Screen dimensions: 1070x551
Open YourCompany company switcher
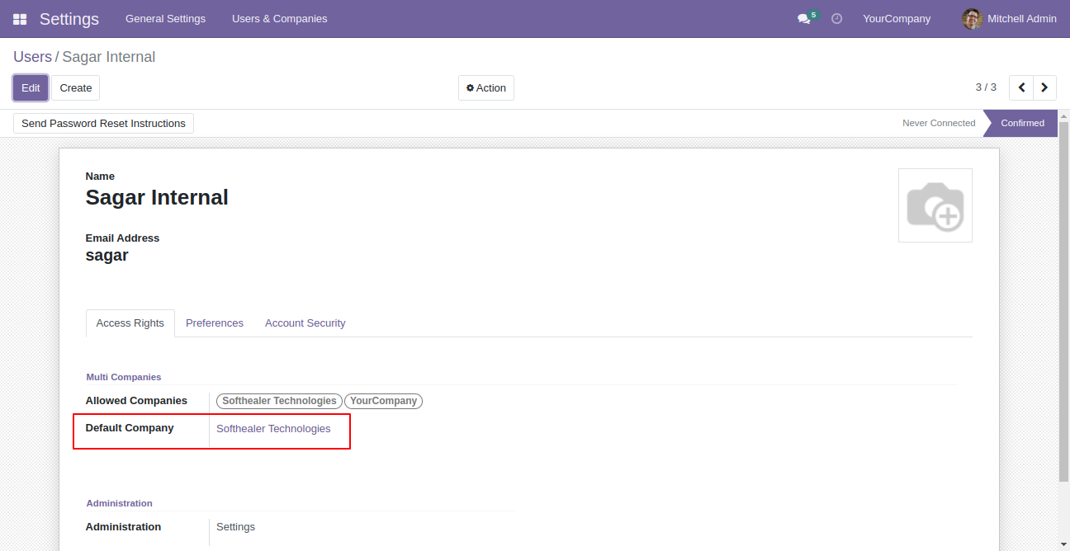[x=897, y=19]
